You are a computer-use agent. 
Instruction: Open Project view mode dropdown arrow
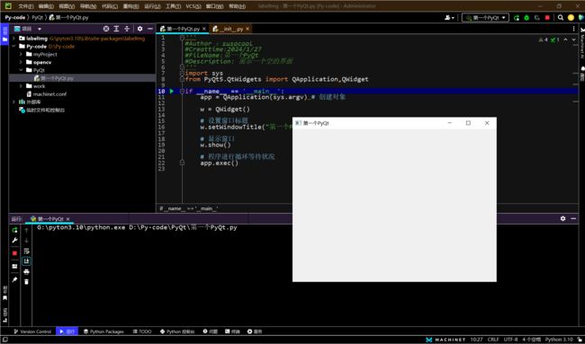(40, 29)
